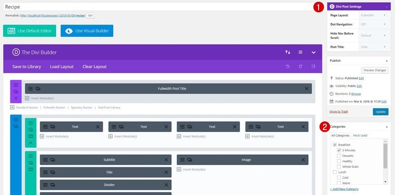Click Move to Trash

click(x=339, y=112)
